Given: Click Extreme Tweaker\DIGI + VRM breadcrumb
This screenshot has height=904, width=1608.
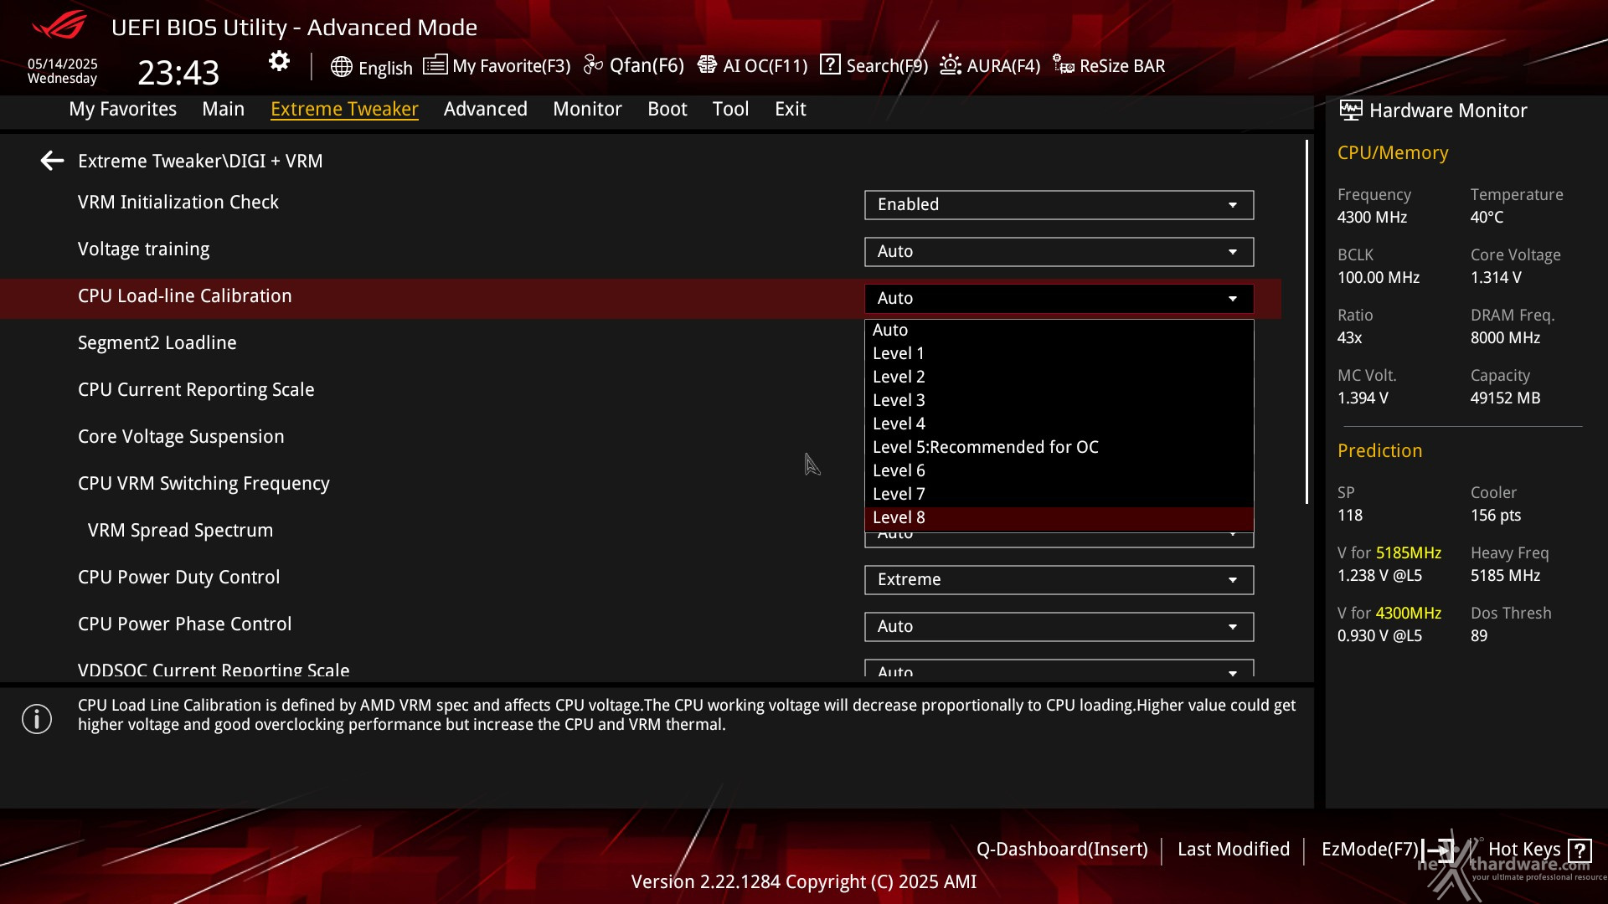Looking at the screenshot, I should point(200,161).
